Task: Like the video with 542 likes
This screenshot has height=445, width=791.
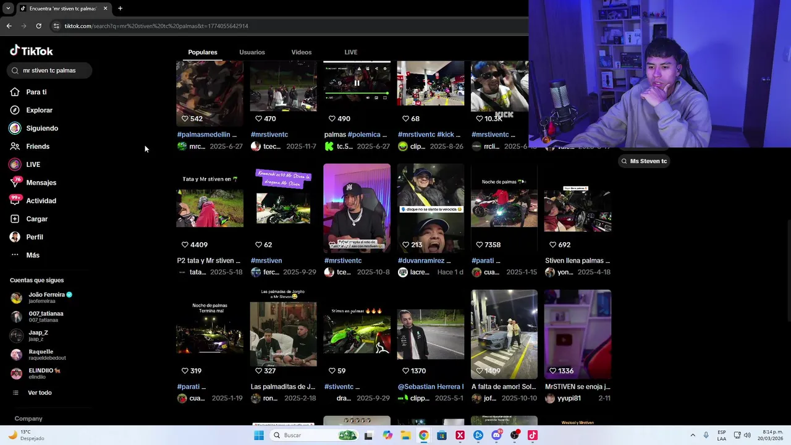Action: click(185, 119)
